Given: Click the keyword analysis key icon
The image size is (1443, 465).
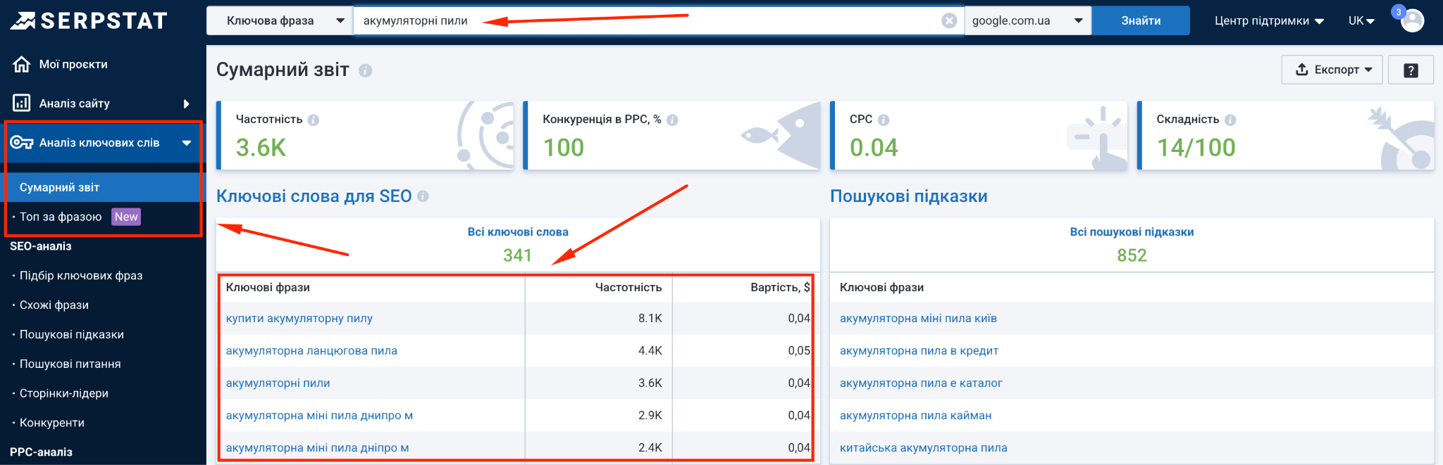Looking at the screenshot, I should tap(22, 143).
